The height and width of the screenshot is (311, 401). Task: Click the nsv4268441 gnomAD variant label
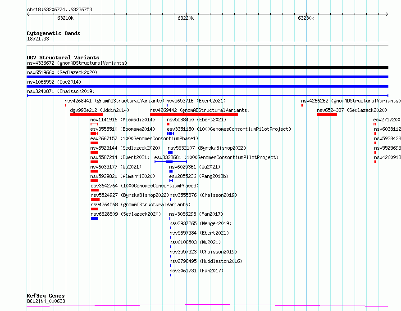coord(114,101)
